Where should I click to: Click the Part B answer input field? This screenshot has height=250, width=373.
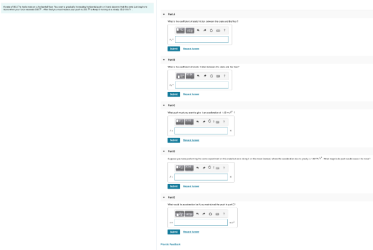click(202, 85)
